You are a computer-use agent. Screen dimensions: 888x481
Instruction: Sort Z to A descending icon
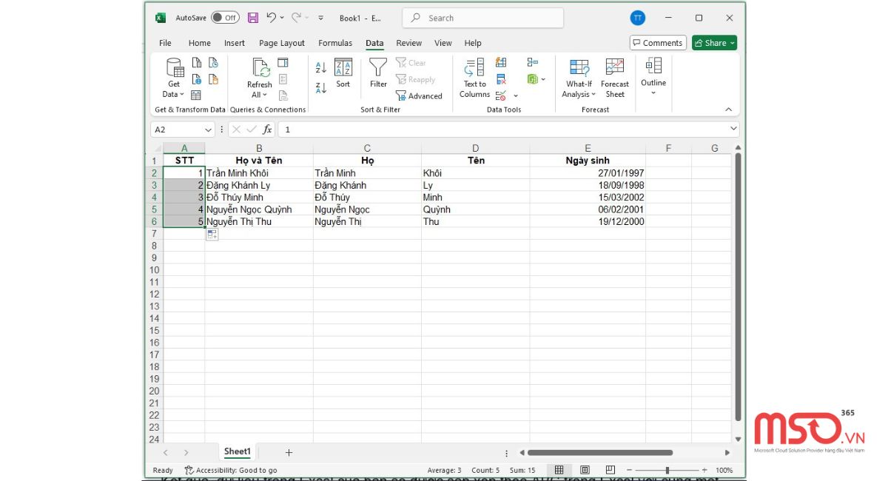[321, 87]
